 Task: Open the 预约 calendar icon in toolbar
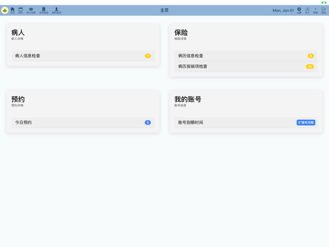click(20, 10)
